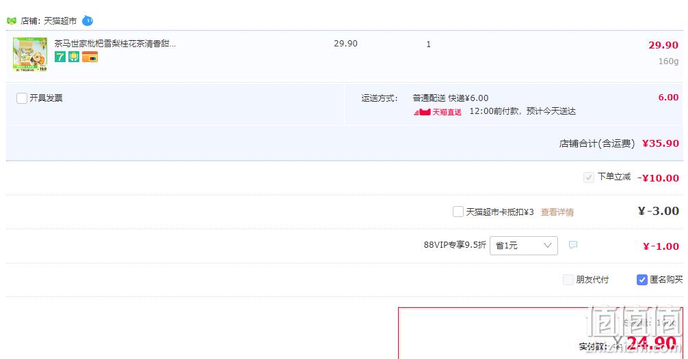This screenshot has height=359, width=688.
Task: Click the ¥-3.00 card deduction amount
Action: click(658, 211)
